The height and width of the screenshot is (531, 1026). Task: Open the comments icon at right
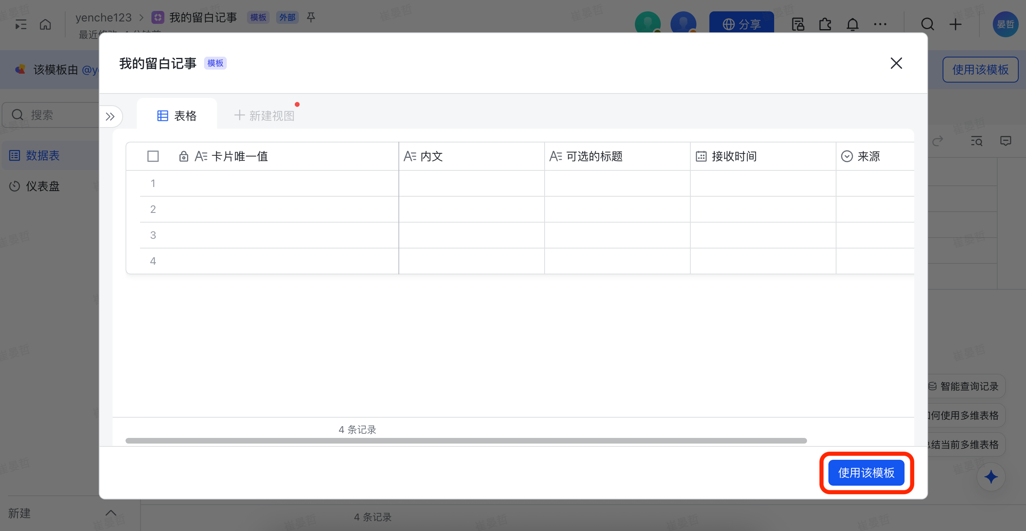point(1005,141)
